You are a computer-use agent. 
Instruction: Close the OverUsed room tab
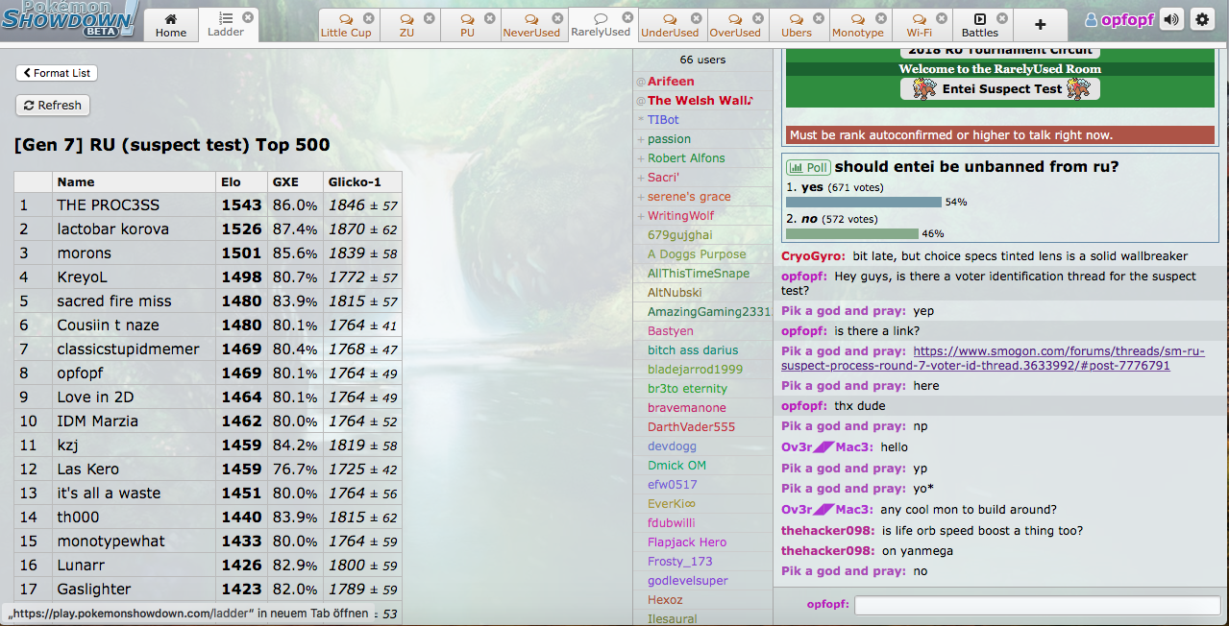click(x=758, y=17)
